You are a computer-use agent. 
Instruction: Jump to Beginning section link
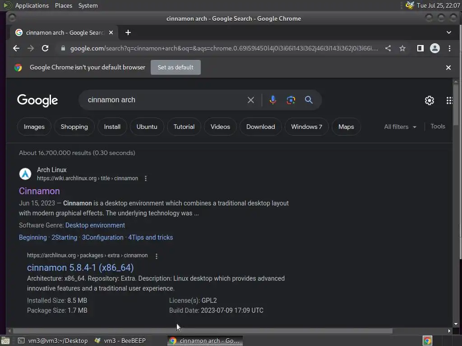pos(32,237)
